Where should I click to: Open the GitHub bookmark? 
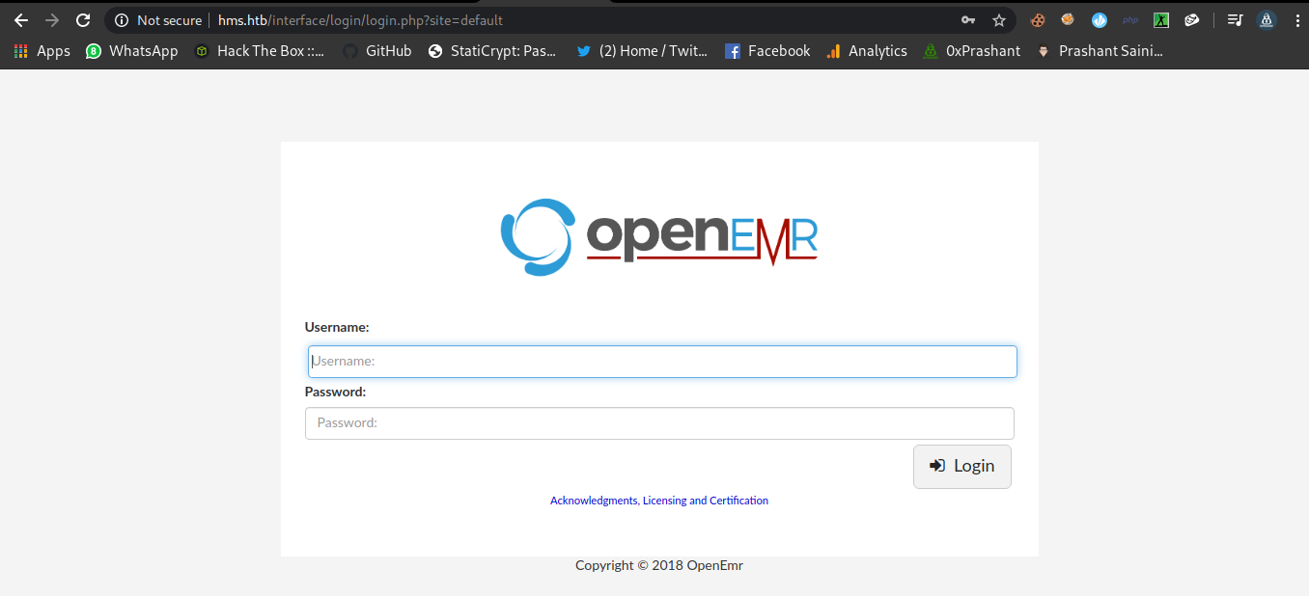point(377,51)
